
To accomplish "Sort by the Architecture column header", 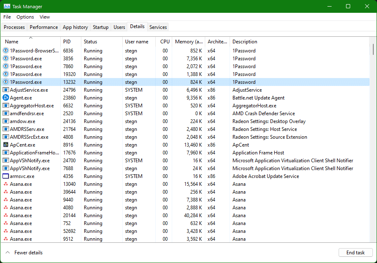I will 217,42.
